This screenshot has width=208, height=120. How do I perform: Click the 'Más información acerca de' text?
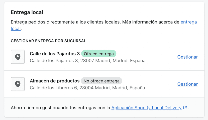coord(151,22)
